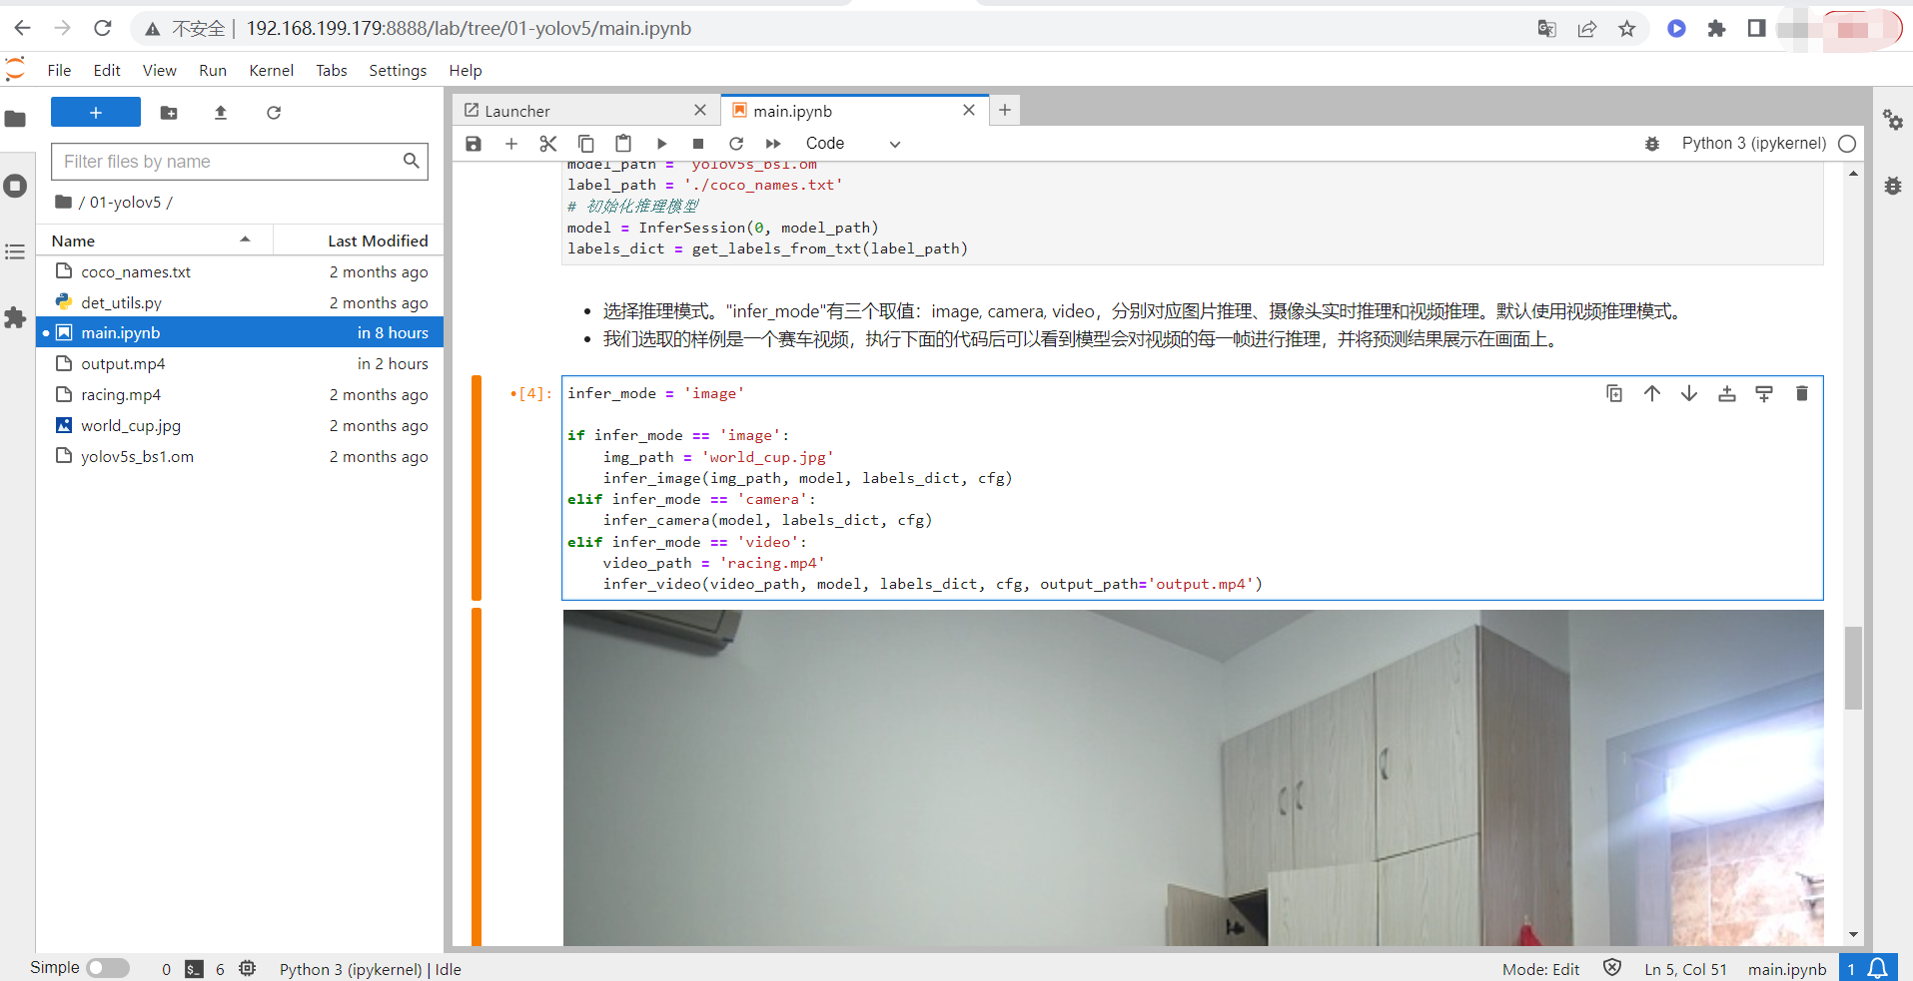
Task: Click the notebook vertical scrollbar thumb
Action: coord(1853,667)
